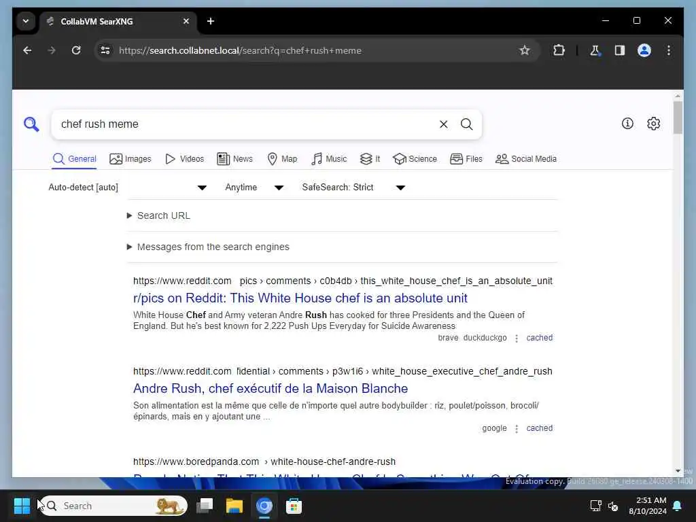
Task: Open Chrome Labs flask icon
Action: coord(595,50)
